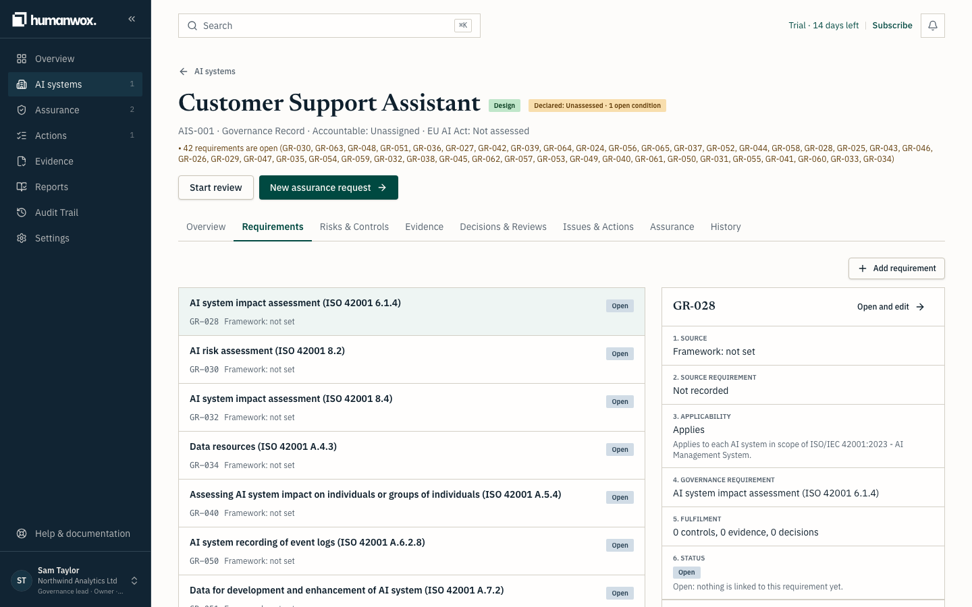This screenshot has width=972, height=607.
Task: Click the Open badge on the GR-030 row
Action: tap(620, 354)
